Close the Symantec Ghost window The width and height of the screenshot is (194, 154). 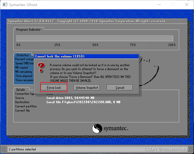pos(187,5)
